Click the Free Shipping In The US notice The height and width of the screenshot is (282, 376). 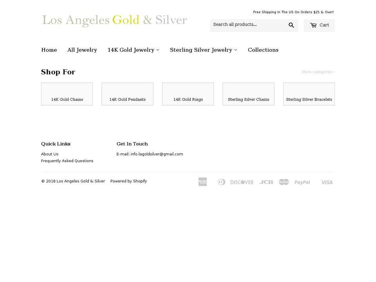click(x=293, y=12)
